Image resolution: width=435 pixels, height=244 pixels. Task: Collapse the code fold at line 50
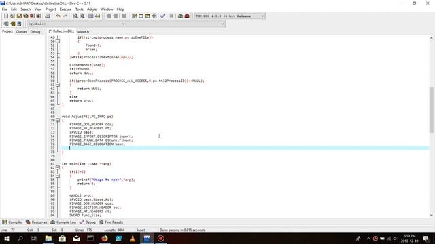coord(58,41)
